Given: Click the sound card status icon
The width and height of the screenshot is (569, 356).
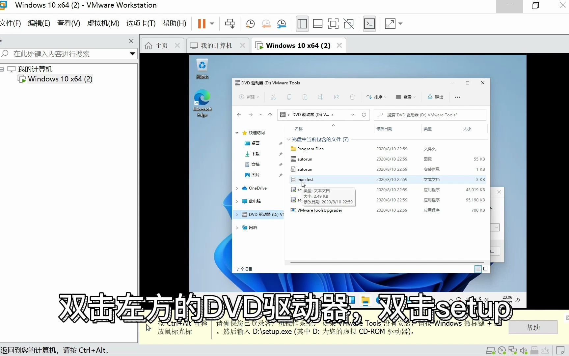Looking at the screenshot, I should pyautogui.click(x=524, y=350).
